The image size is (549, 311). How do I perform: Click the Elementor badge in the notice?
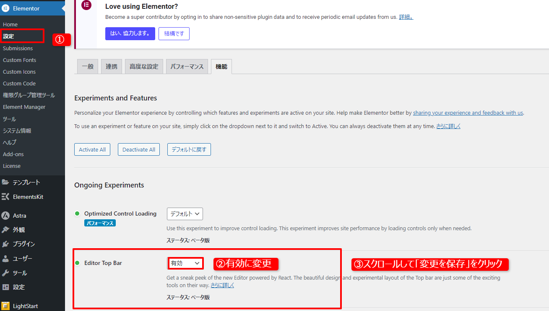86,5
